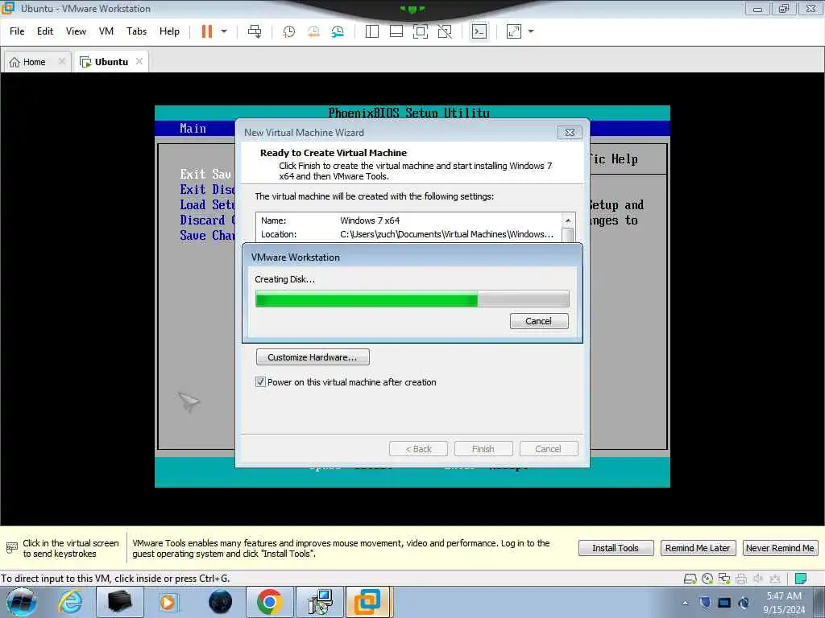The height and width of the screenshot is (618, 825).
Task: Click the hard disk device status icon
Action: pyautogui.click(x=690, y=579)
